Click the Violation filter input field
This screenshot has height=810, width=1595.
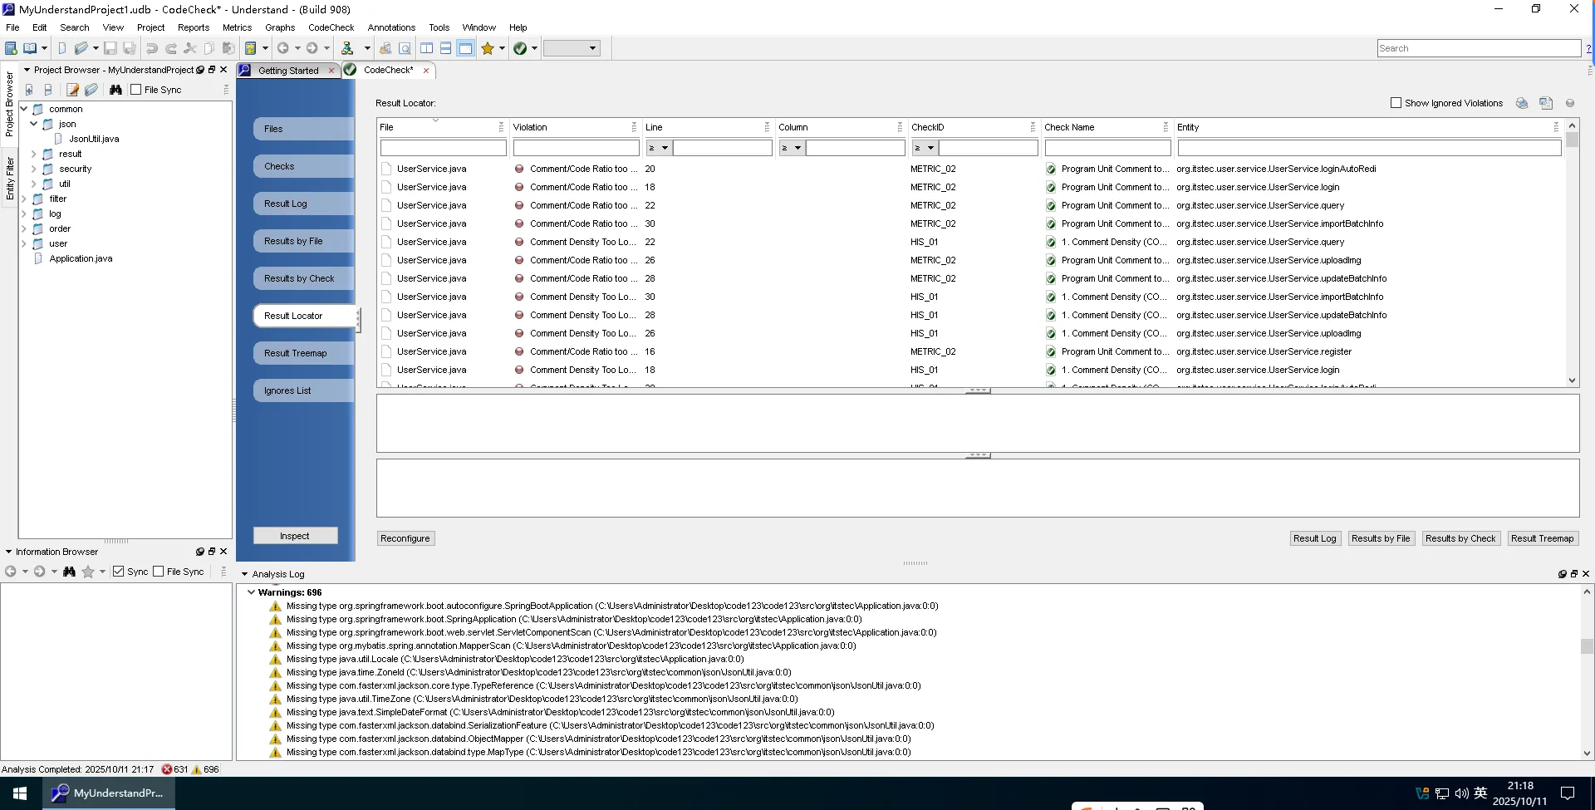(576, 148)
